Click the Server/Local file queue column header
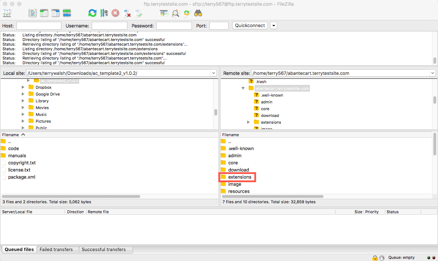Image resolution: width=438 pixels, height=261 pixels. [x=33, y=212]
